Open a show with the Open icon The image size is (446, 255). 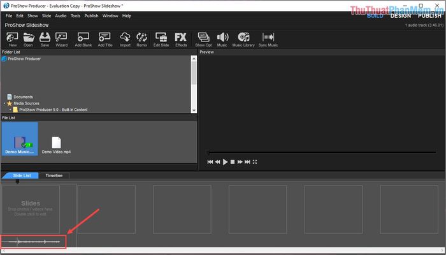(29, 40)
